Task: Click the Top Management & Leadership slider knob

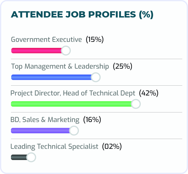Action: coord(96,77)
